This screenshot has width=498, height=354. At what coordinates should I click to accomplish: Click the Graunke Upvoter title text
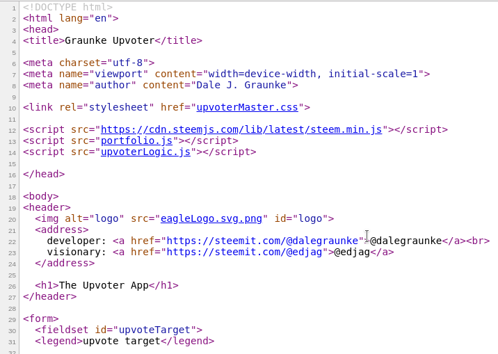pyautogui.click(x=110, y=40)
